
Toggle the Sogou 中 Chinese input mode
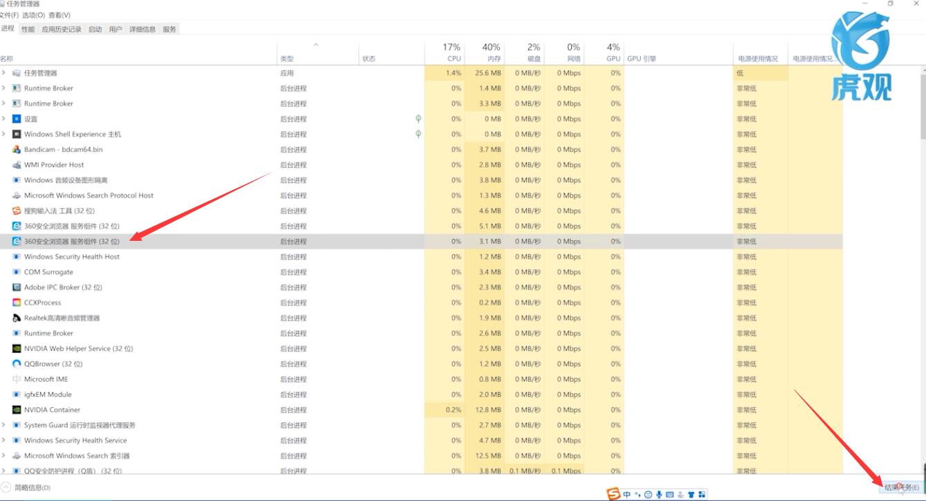coord(627,494)
